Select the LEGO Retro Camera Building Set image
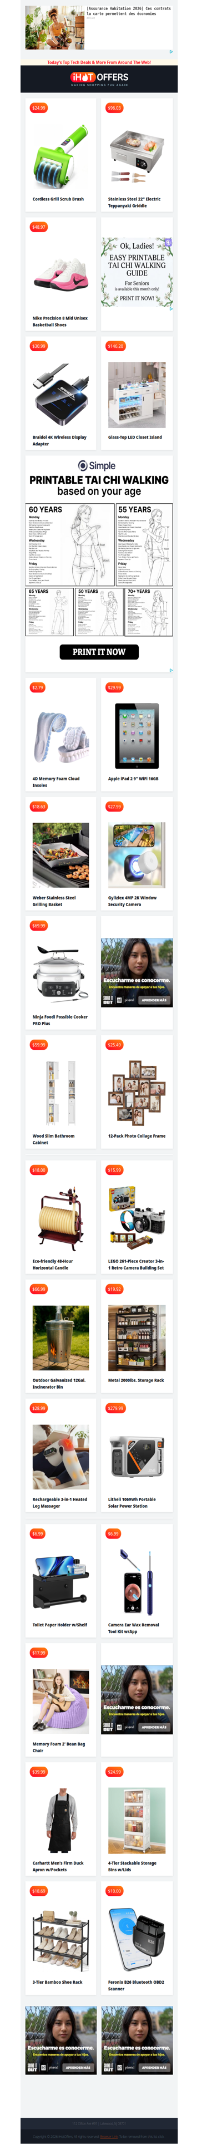Screen dimensions: 222x2144 pyautogui.click(x=137, y=1218)
